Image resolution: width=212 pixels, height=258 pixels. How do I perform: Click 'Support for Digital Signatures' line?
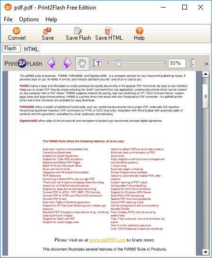61,156
